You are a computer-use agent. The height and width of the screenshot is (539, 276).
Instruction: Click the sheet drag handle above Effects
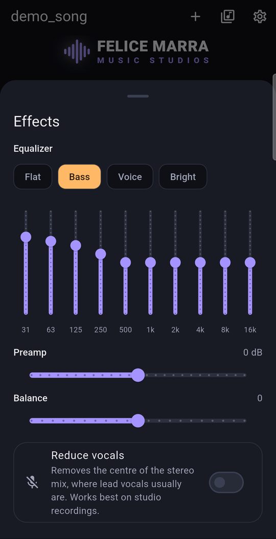(x=138, y=96)
